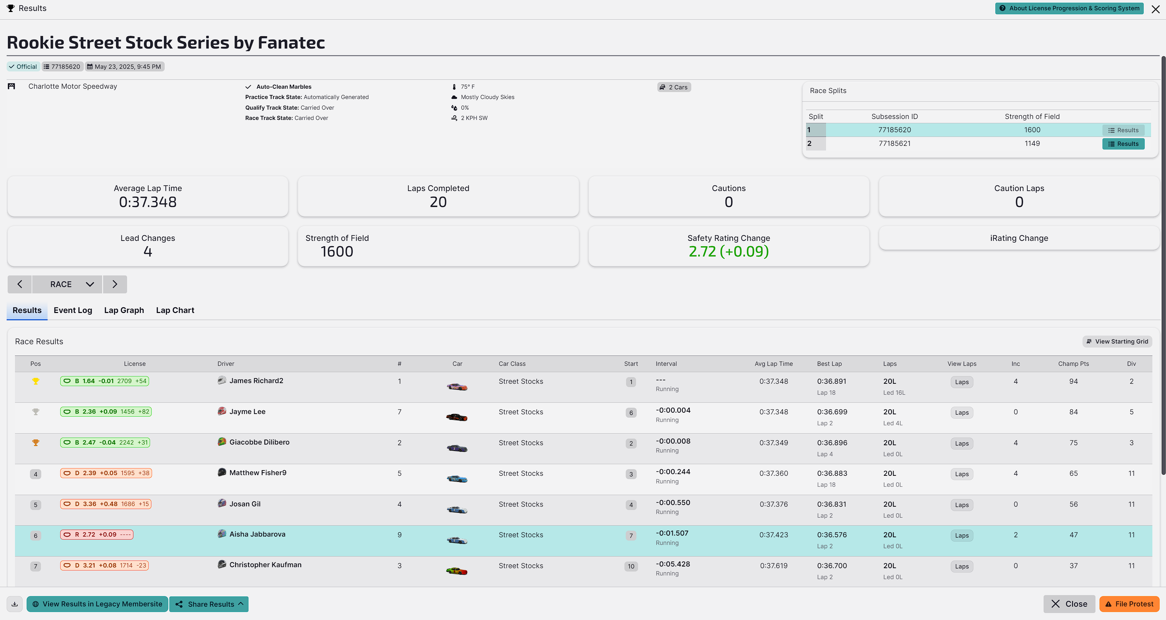The image size is (1166, 620).
Task: Click James Richard2's helmet icon
Action: [x=222, y=380]
